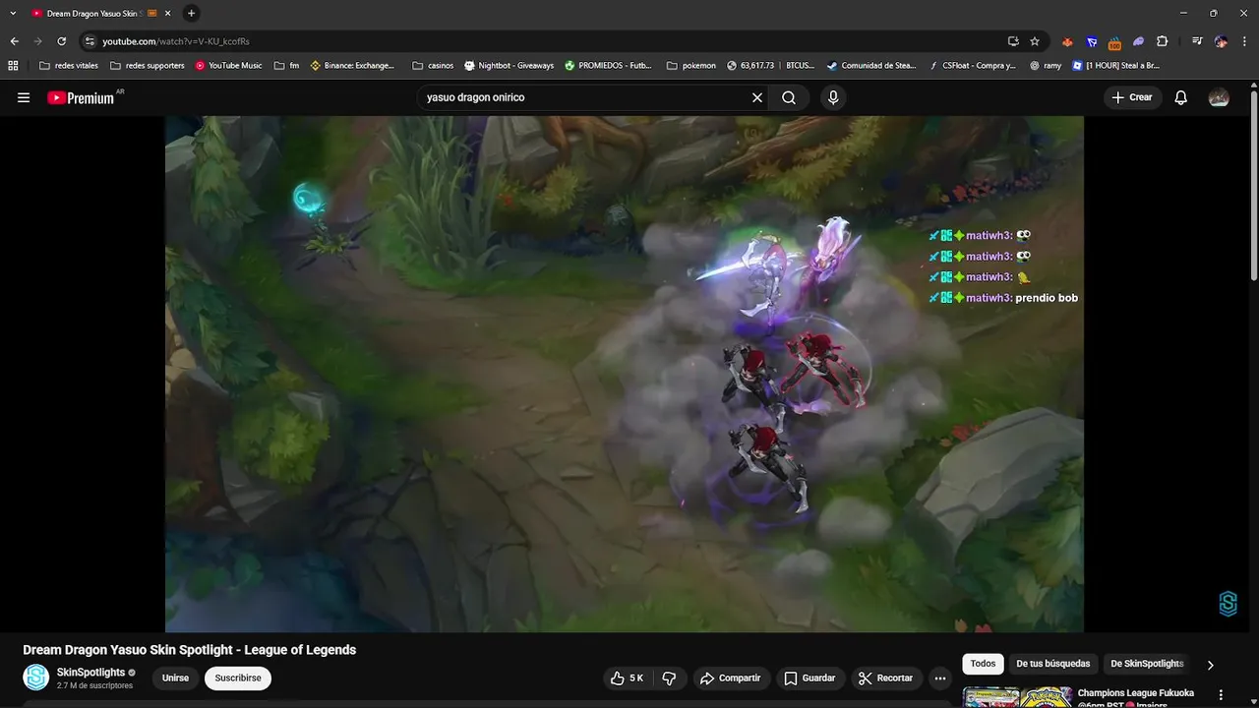Show more filter chips with arrow
Screen dimensions: 1259x708
tap(1210, 665)
